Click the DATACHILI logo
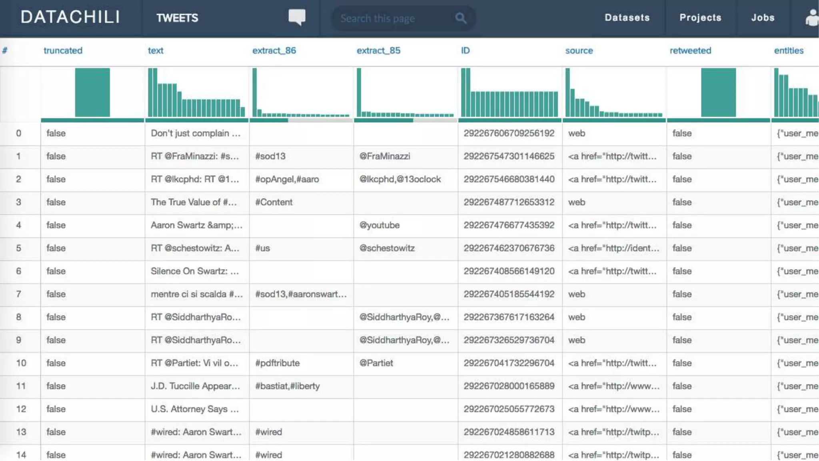 [70, 17]
